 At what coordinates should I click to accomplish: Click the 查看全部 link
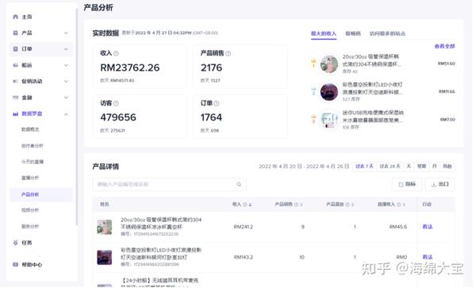445,47
